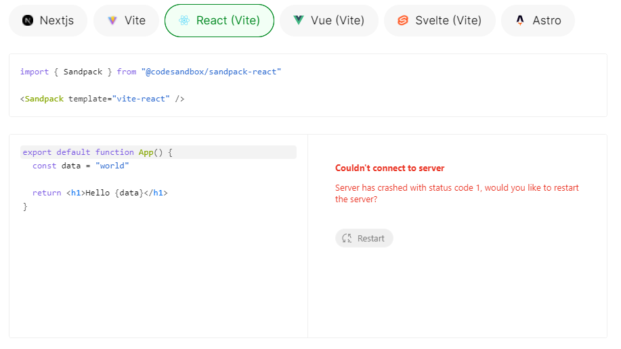
Task: Click the return h1 Hello line
Action: click(100, 193)
